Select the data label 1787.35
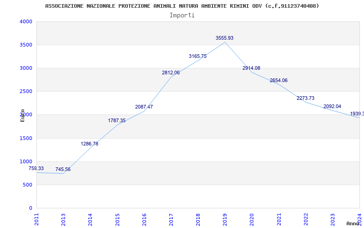The width and height of the screenshot is (364, 228). [117, 121]
